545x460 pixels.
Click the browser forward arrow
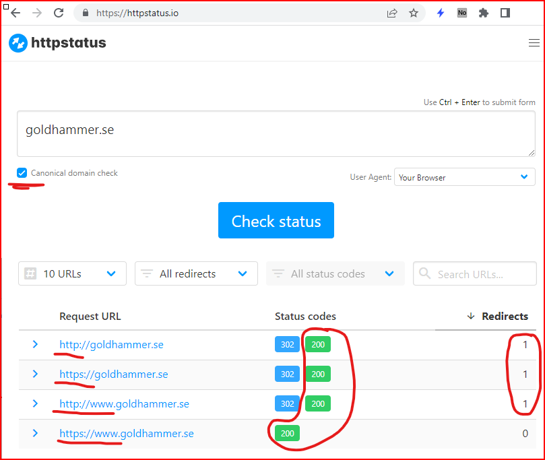tap(37, 13)
